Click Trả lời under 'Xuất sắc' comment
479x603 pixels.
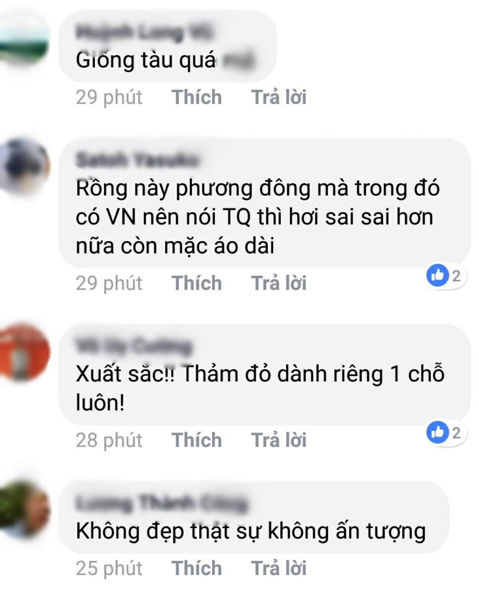click(279, 440)
